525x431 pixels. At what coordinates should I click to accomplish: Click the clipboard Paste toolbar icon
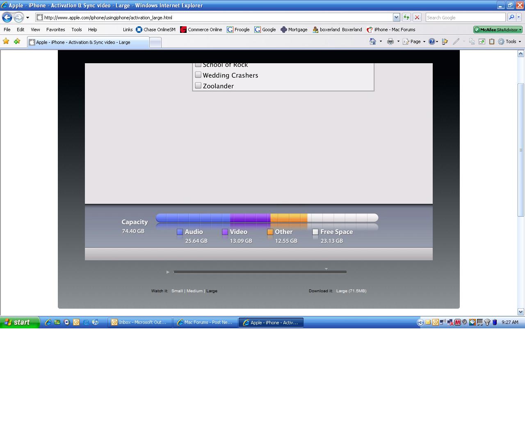click(491, 41)
